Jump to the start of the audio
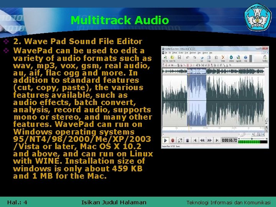276x207 pixels. (195, 140)
